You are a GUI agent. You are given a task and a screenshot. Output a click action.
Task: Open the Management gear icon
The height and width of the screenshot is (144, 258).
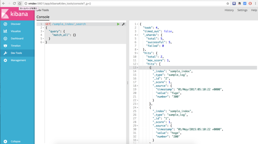(5, 60)
